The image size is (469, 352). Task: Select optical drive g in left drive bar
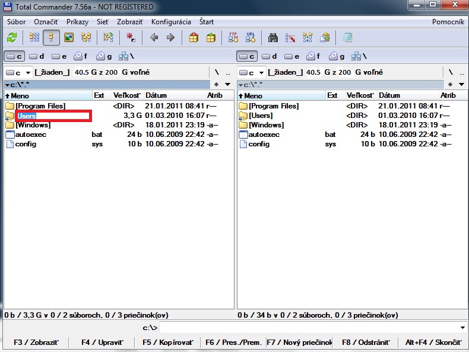[x=104, y=56]
